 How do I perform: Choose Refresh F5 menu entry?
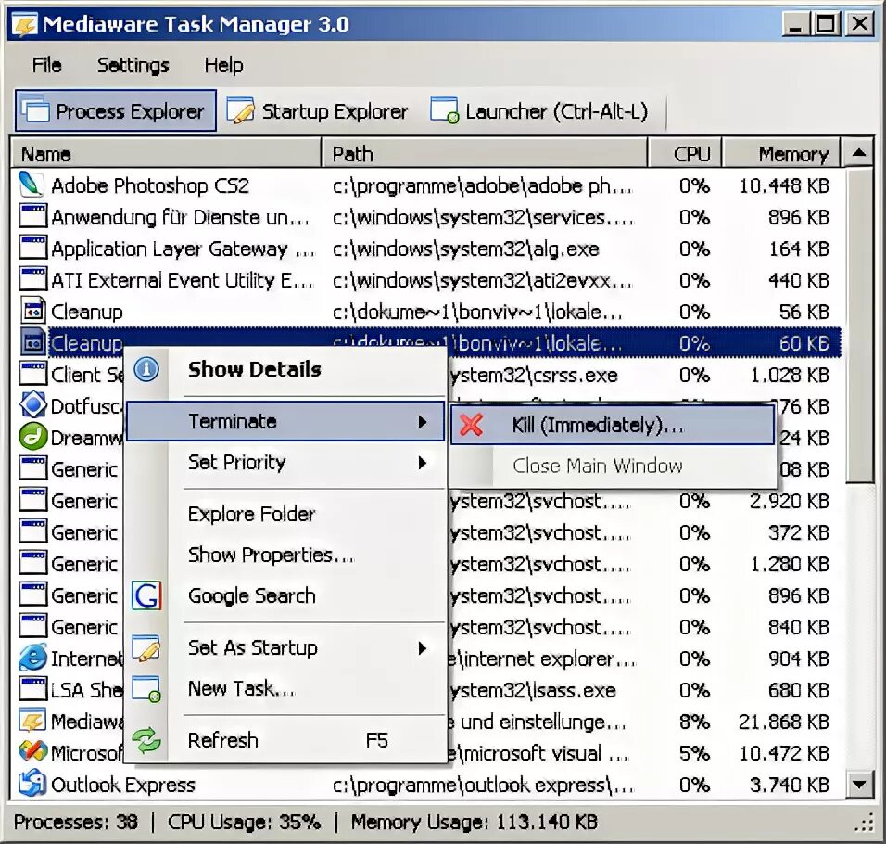[x=285, y=740]
